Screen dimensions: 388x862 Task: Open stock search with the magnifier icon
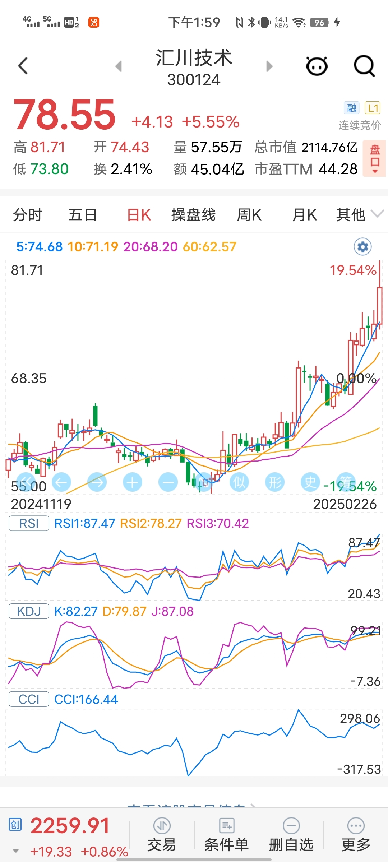364,66
